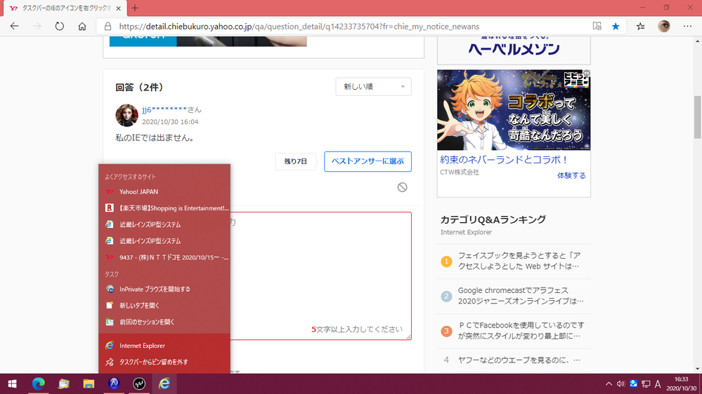
Task: Show hidden system tray icons
Action: coord(608,383)
